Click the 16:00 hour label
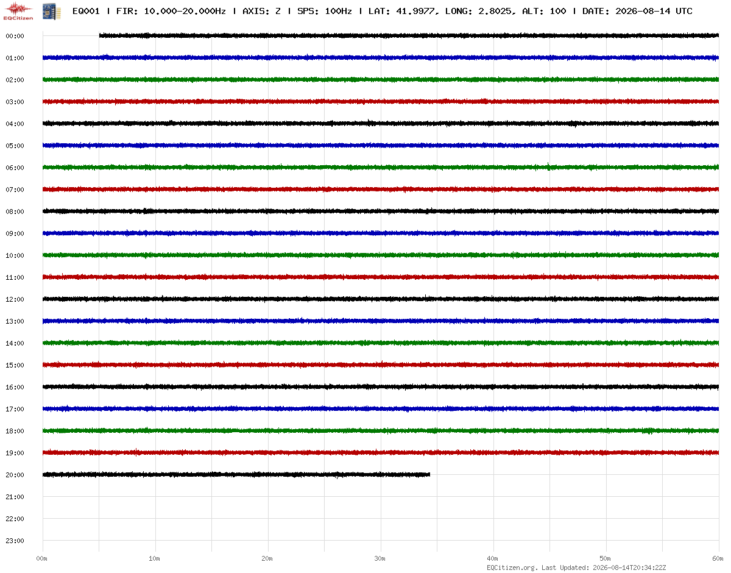The width and height of the screenshot is (731, 573). (x=15, y=387)
